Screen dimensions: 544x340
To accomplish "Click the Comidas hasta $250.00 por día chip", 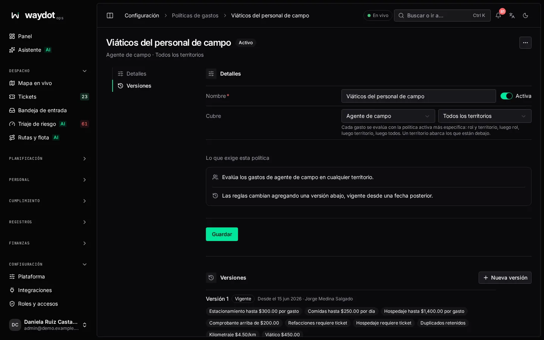I will point(342,311).
